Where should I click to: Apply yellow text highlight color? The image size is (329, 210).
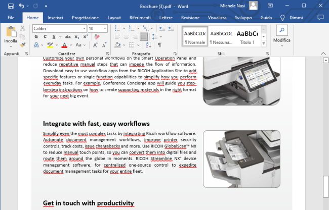[x=50, y=45]
